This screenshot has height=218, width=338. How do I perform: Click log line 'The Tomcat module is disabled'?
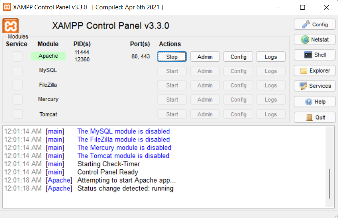click(123, 156)
